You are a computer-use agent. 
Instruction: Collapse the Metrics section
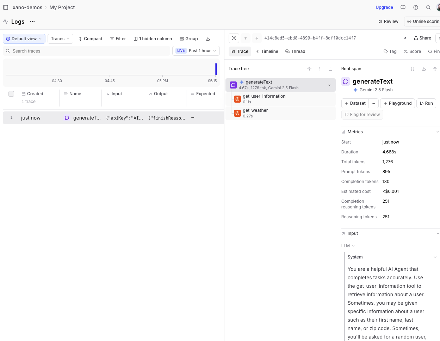pos(438,132)
